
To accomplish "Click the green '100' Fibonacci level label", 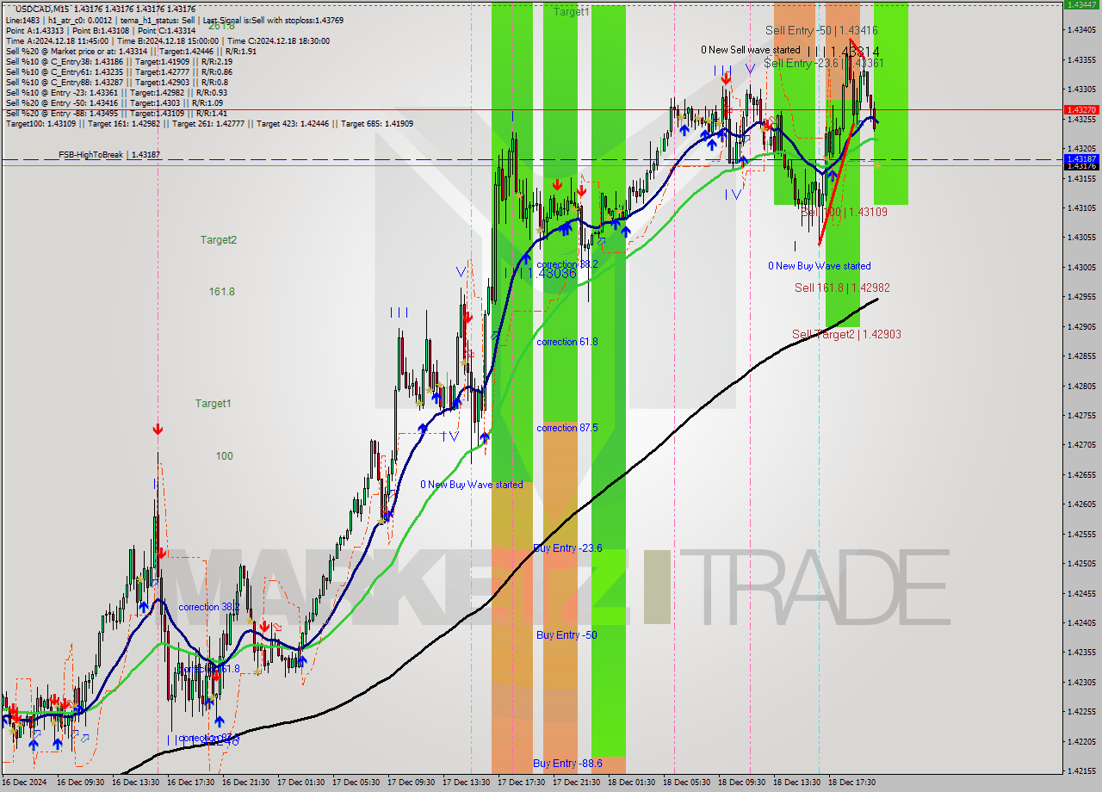I will (x=224, y=456).
